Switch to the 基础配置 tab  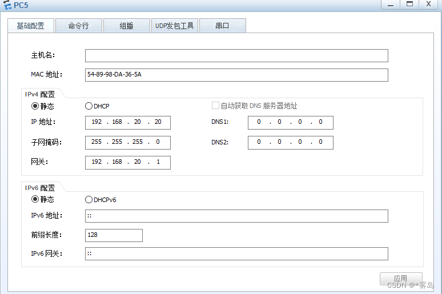pyautogui.click(x=31, y=26)
